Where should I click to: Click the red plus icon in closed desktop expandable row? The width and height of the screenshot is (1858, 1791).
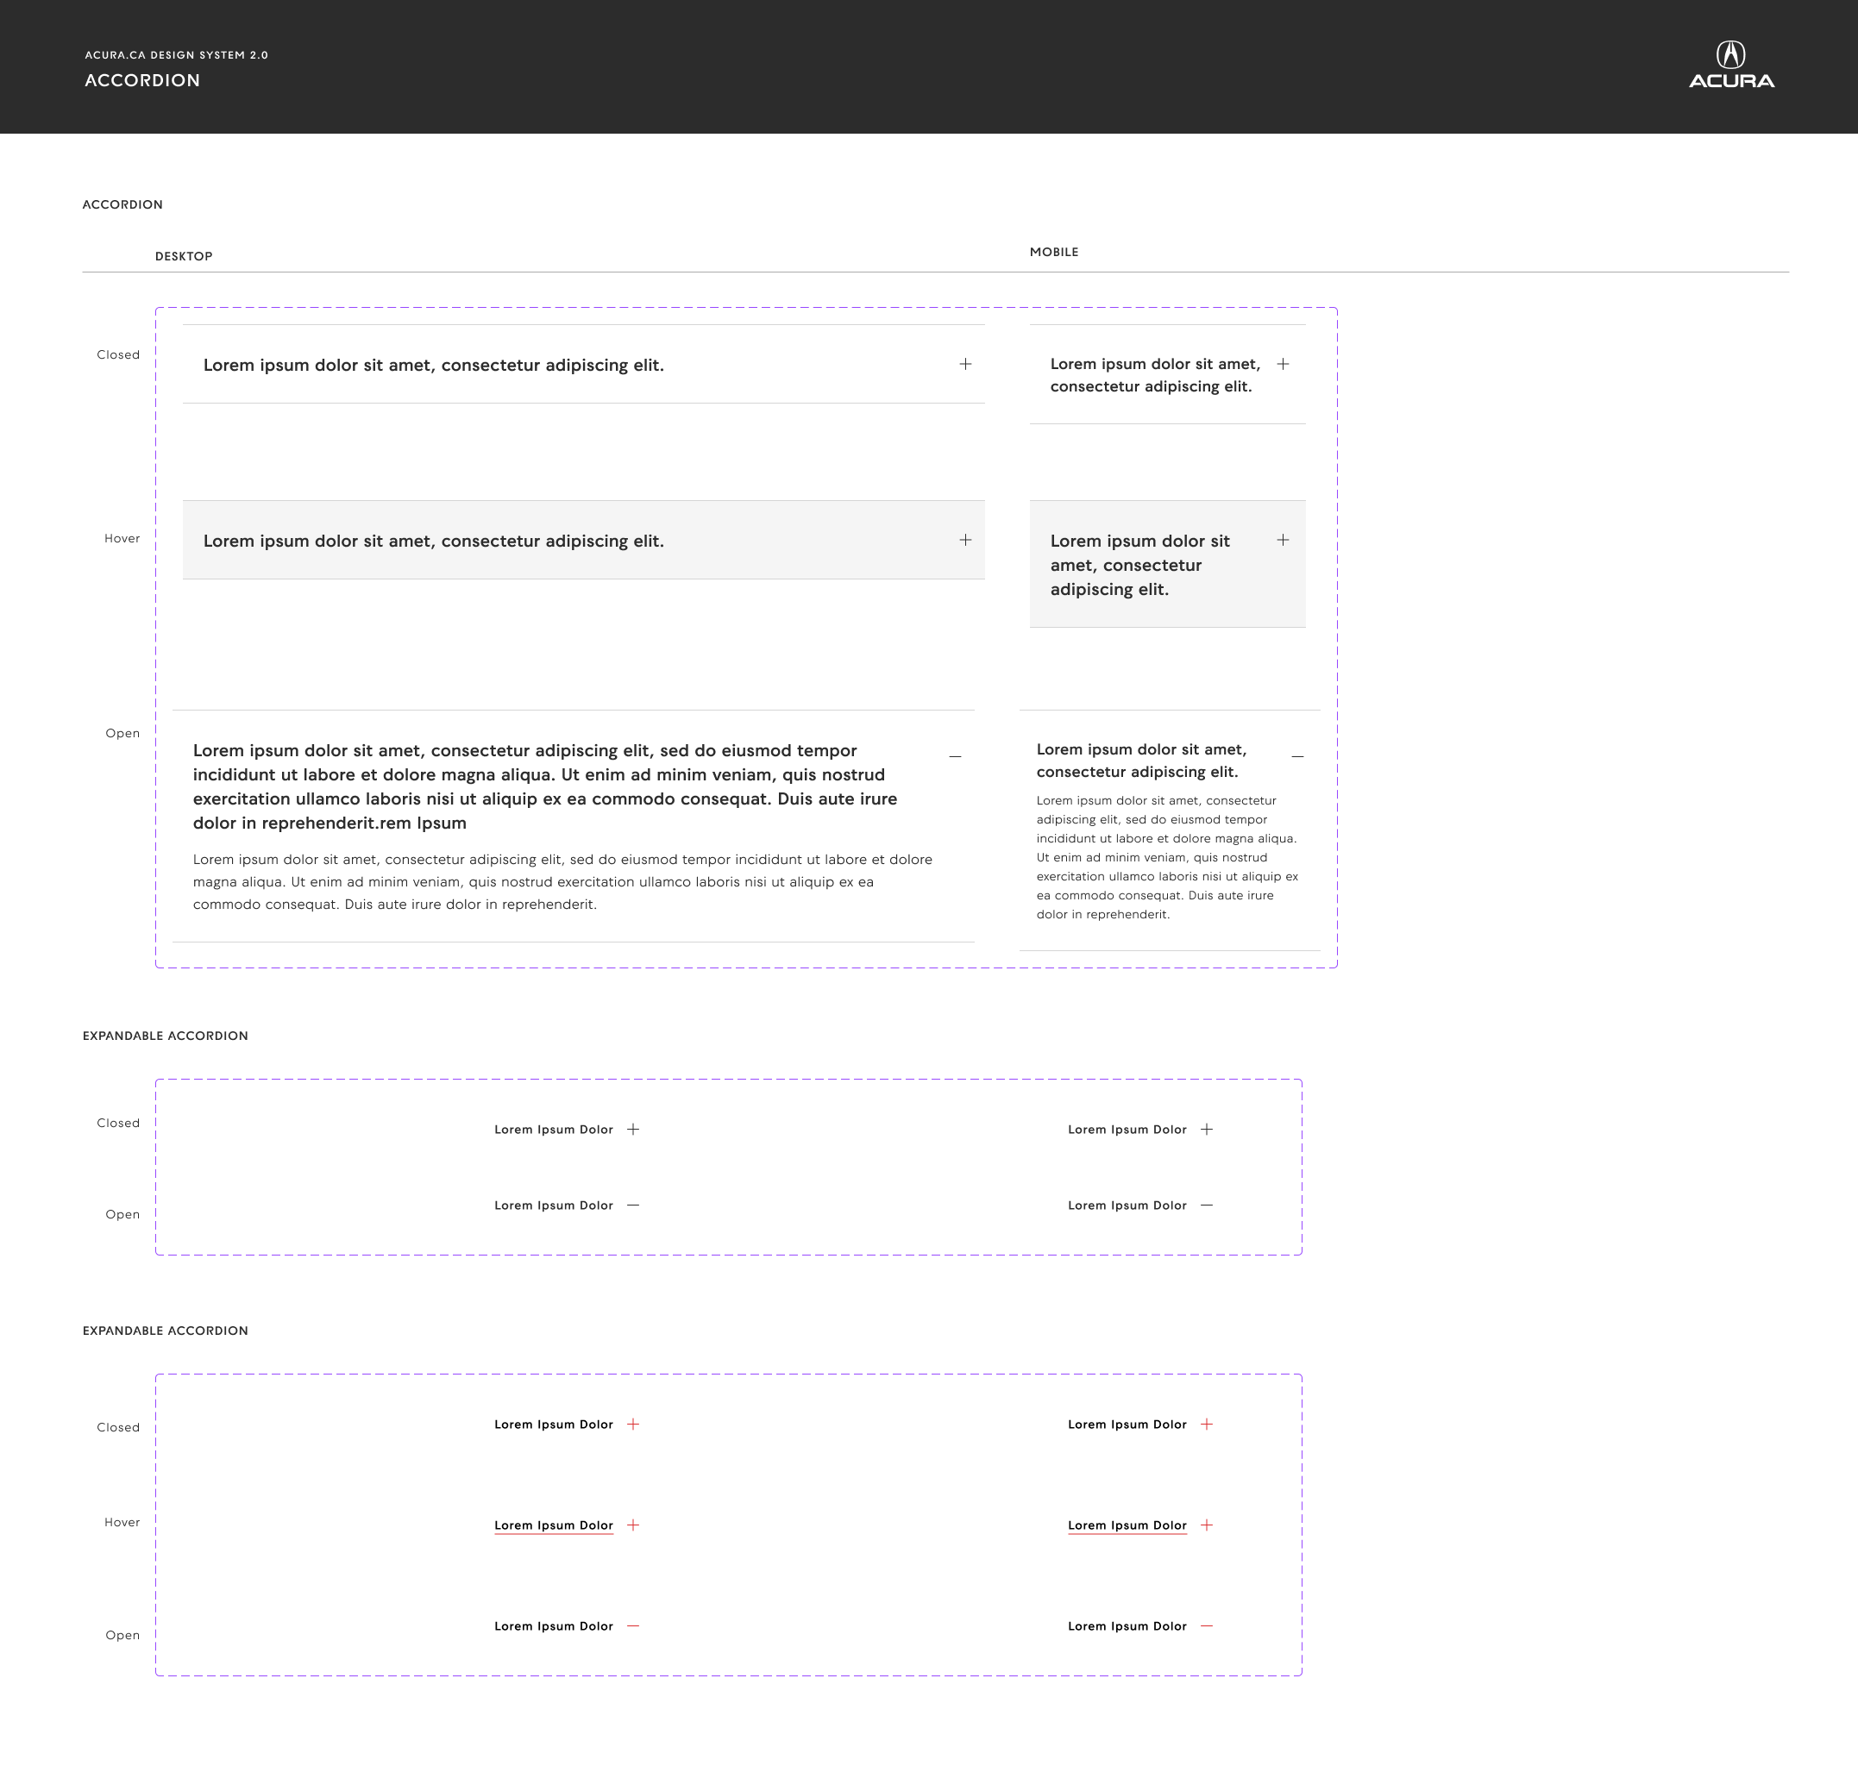633,1425
